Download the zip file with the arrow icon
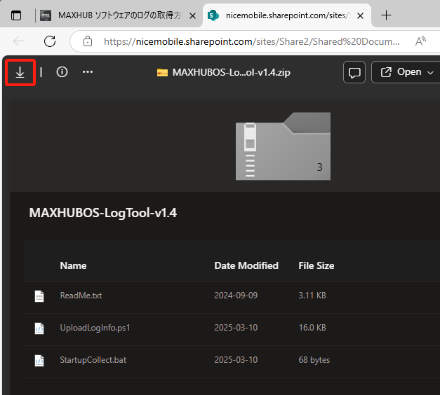Screen dimensions: 440x395 click(20, 72)
